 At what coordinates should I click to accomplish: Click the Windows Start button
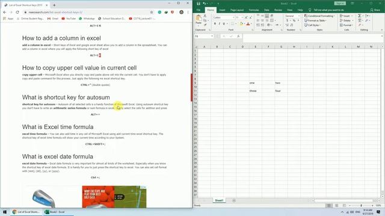5,212
